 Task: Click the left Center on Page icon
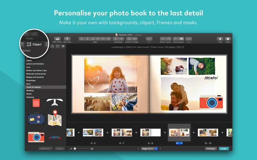tap(129, 39)
